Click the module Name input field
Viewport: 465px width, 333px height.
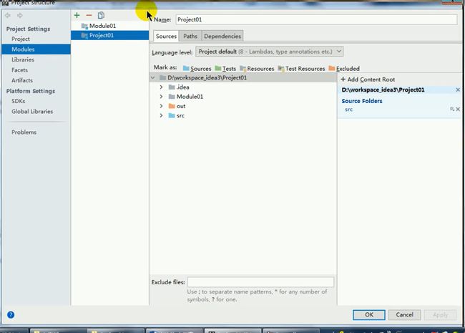(x=316, y=19)
